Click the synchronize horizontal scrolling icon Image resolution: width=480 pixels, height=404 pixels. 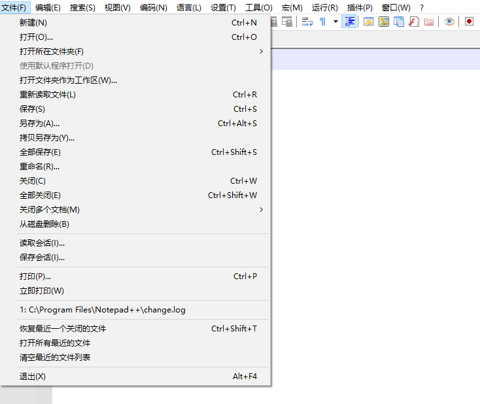(287, 22)
